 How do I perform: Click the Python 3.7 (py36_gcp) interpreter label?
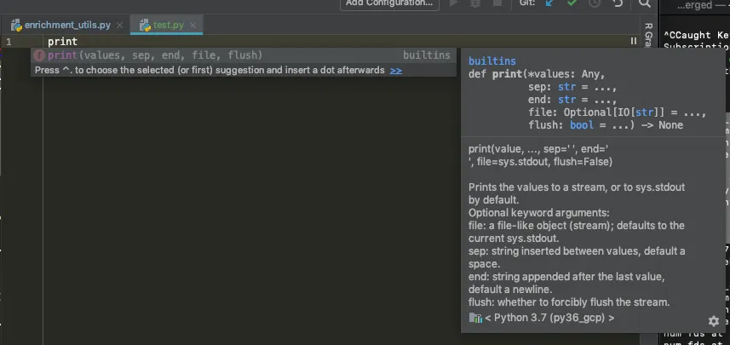click(x=549, y=318)
